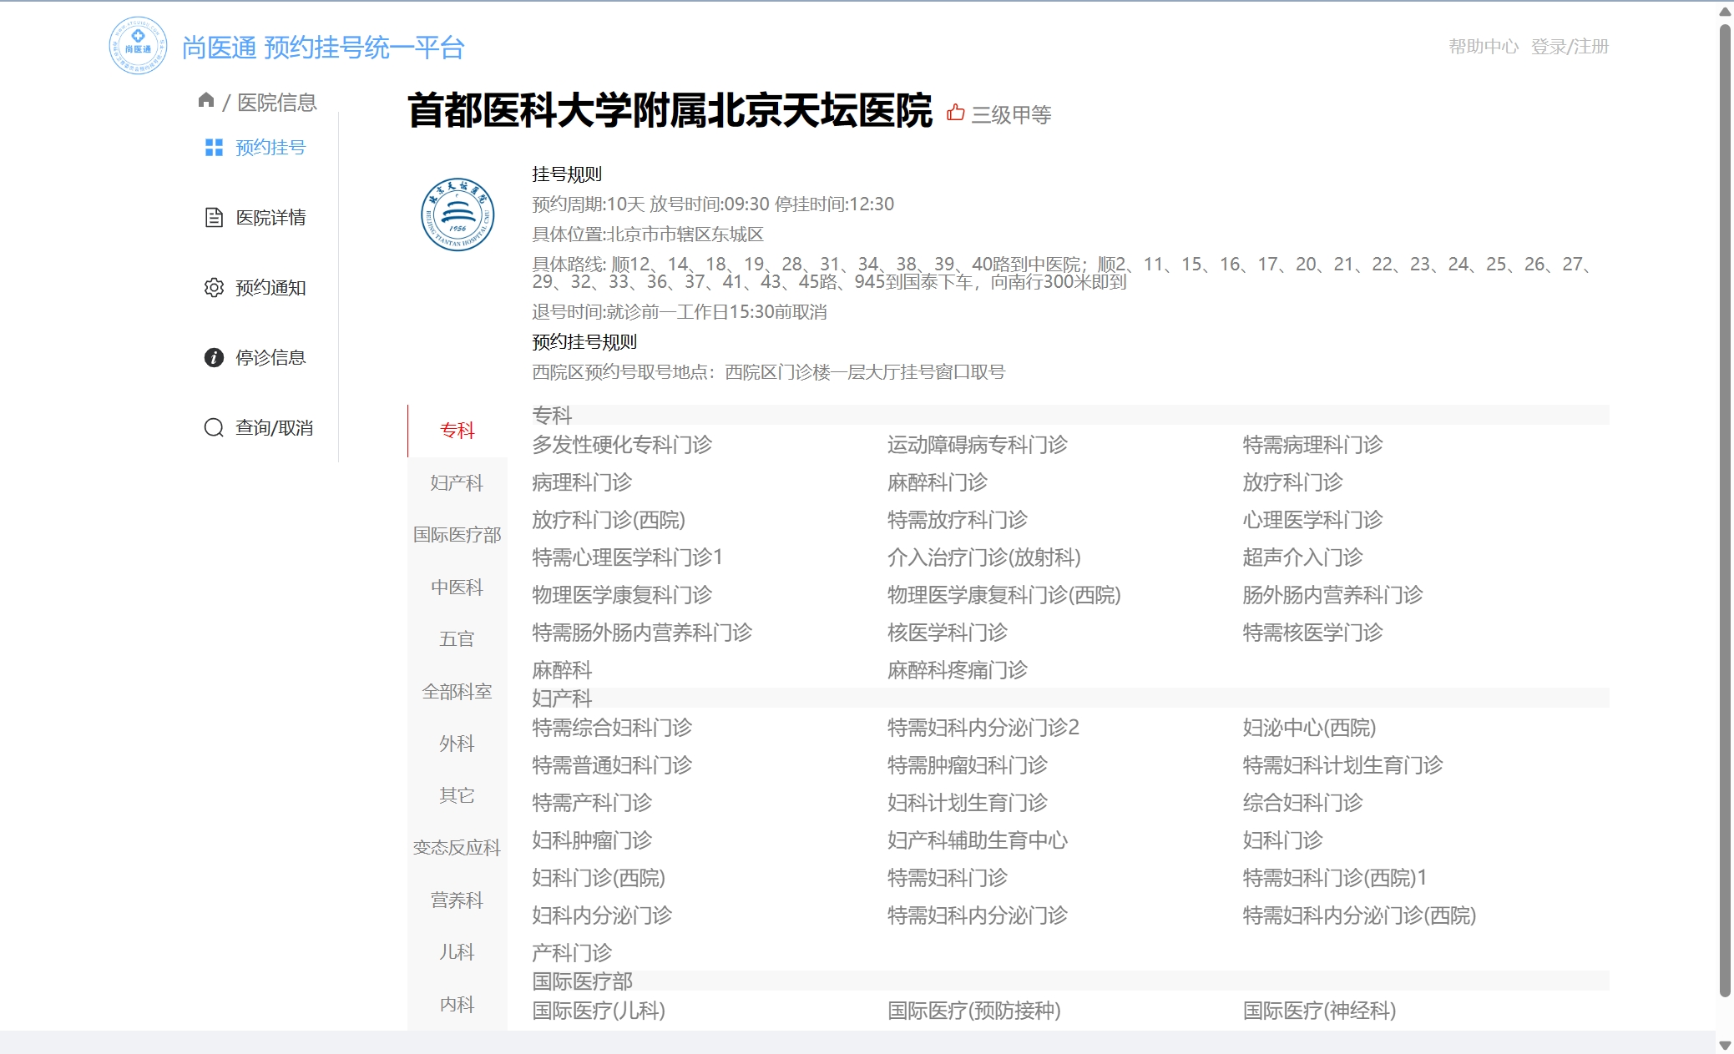This screenshot has width=1734, height=1054.
Task: Select the 五官 department tab
Action: [x=458, y=639]
